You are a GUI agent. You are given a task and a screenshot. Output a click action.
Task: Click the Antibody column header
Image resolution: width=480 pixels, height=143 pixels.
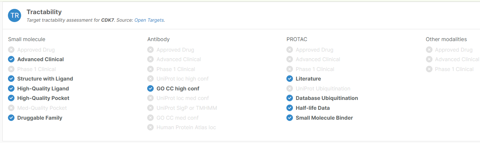158,39
